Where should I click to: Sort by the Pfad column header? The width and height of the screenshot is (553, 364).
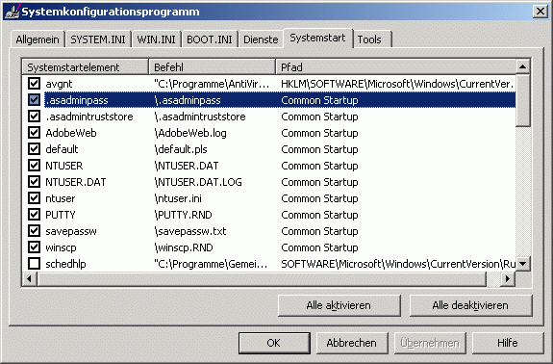tap(395, 66)
